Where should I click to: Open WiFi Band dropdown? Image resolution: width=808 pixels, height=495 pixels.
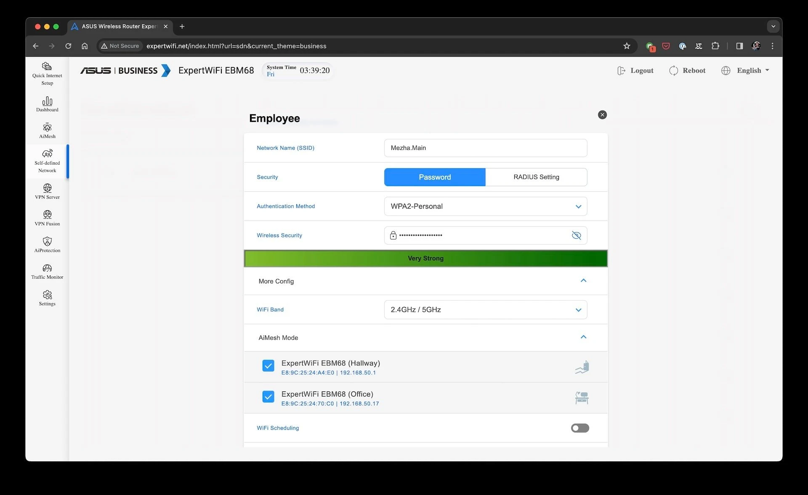(x=486, y=310)
